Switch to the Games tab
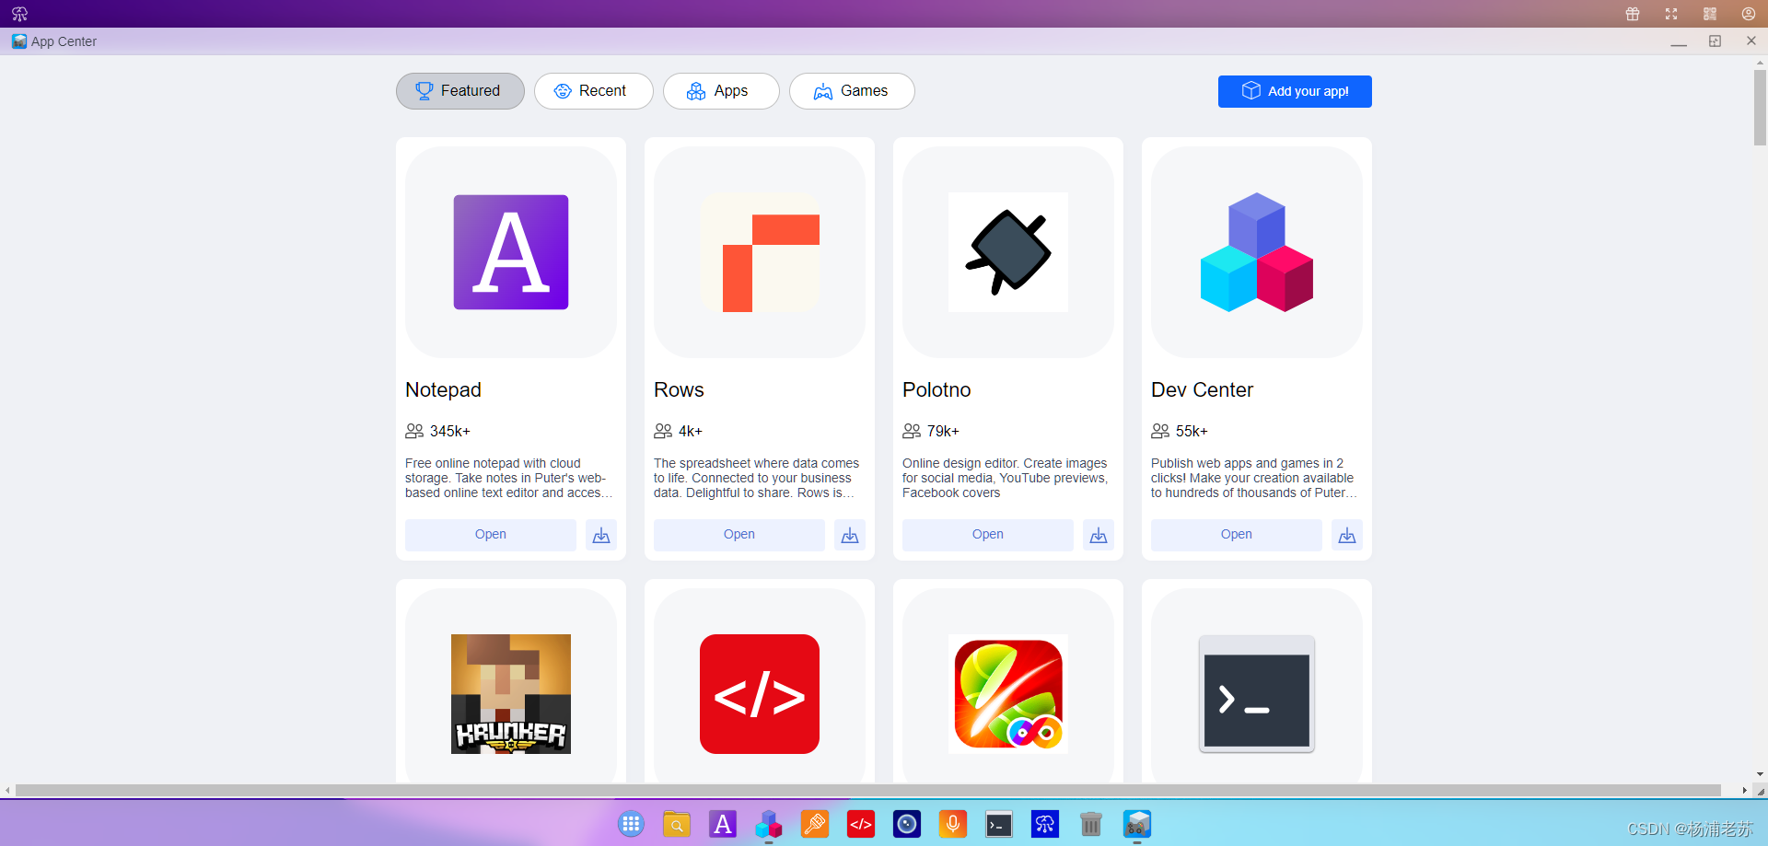The image size is (1768, 846). point(852,91)
